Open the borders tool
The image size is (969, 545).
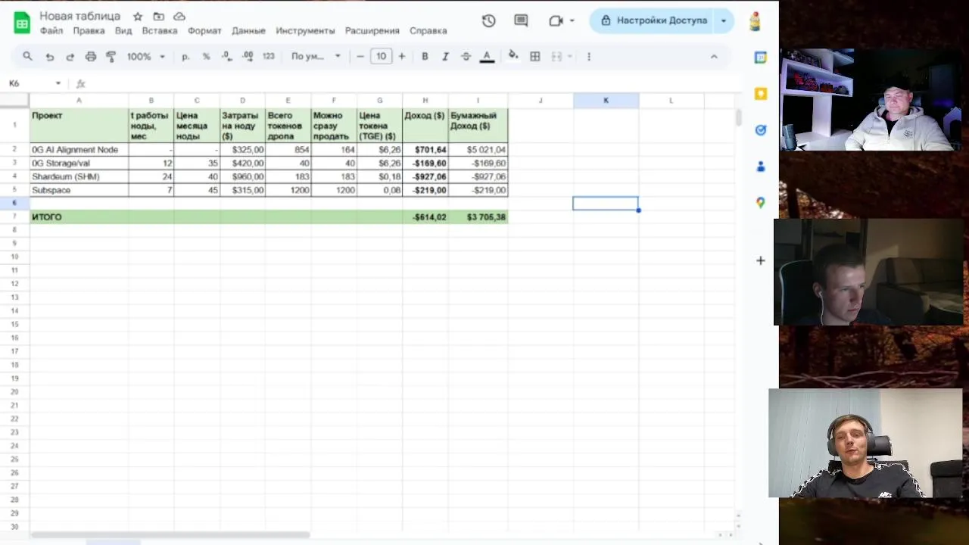pyautogui.click(x=535, y=56)
